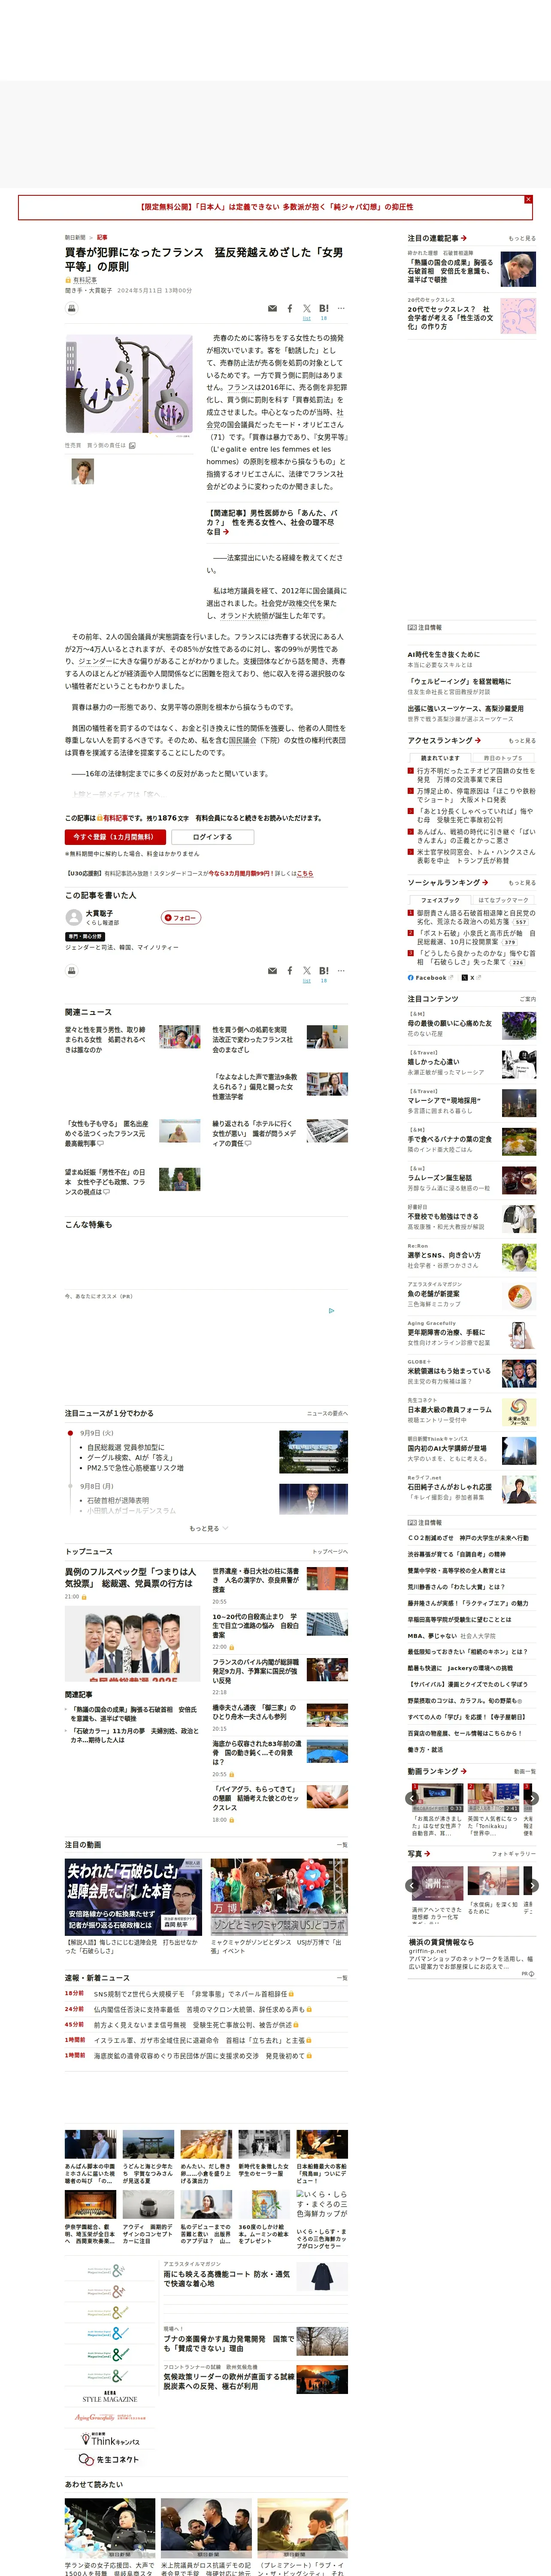The height and width of the screenshot is (2576, 551).
Task: Open Aging Gracefully logo link
Action: (110, 2417)
